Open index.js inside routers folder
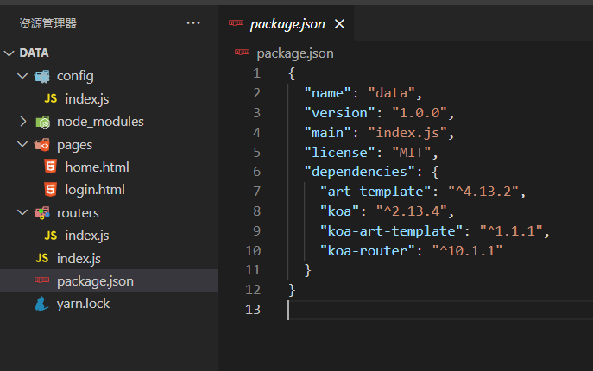 pos(86,236)
